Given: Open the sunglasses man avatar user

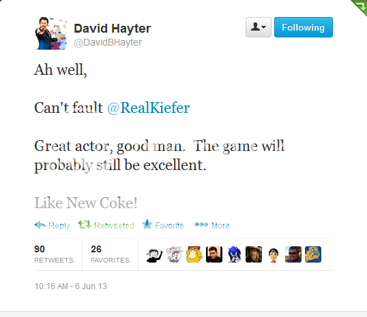Looking at the screenshot, I should [x=293, y=254].
